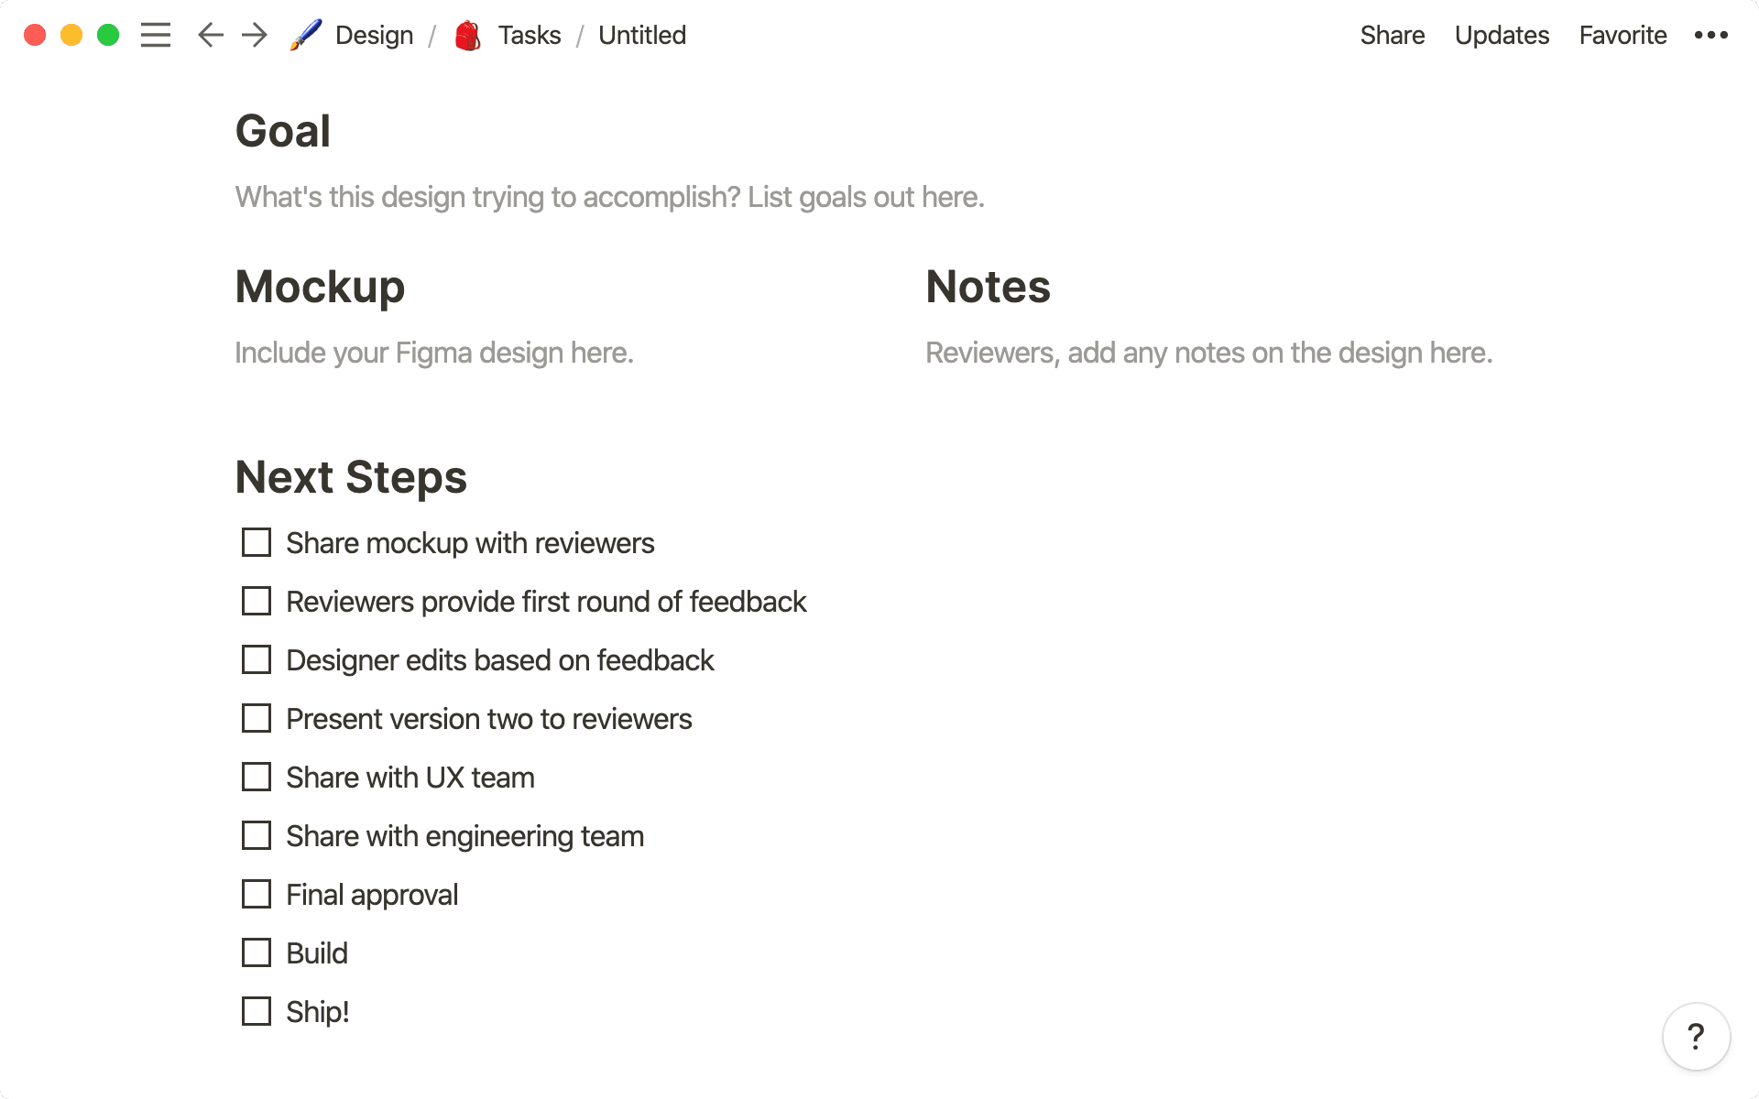Open the sidebar with the hamburger icon
1759x1099 pixels.
point(156,35)
